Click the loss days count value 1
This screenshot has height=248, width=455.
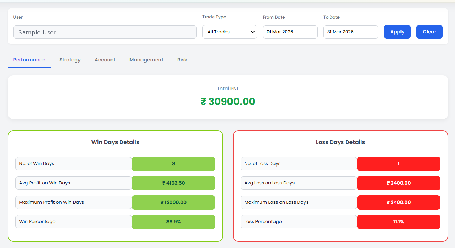(399, 164)
